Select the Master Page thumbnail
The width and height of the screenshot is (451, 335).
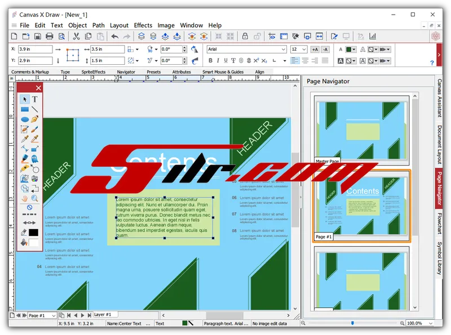[361, 131]
